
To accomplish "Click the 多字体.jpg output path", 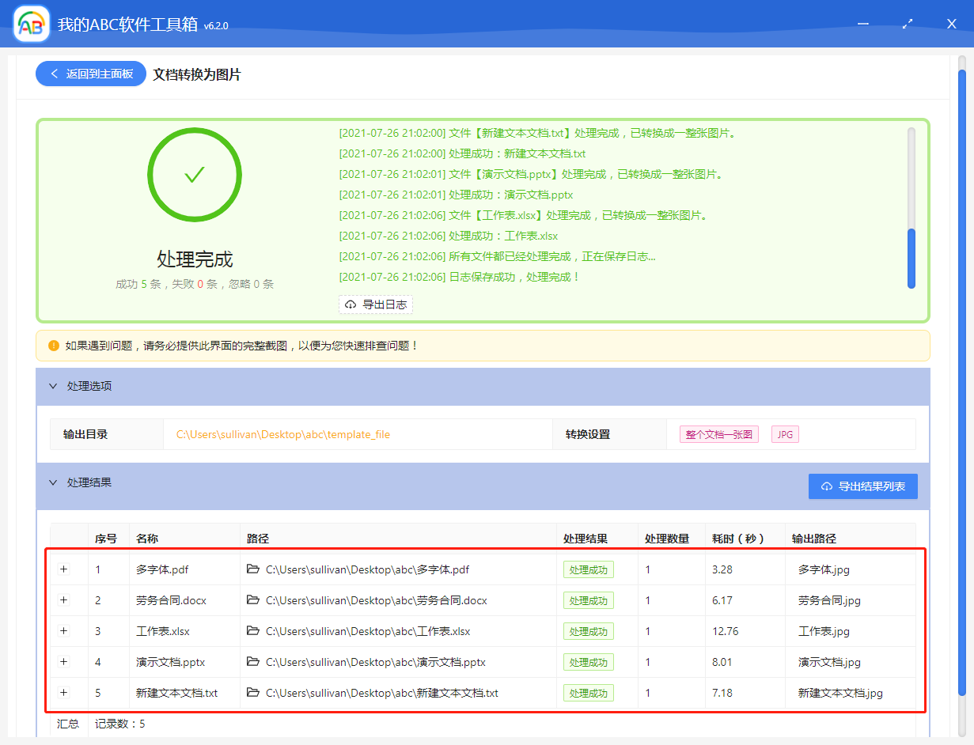I will [824, 569].
